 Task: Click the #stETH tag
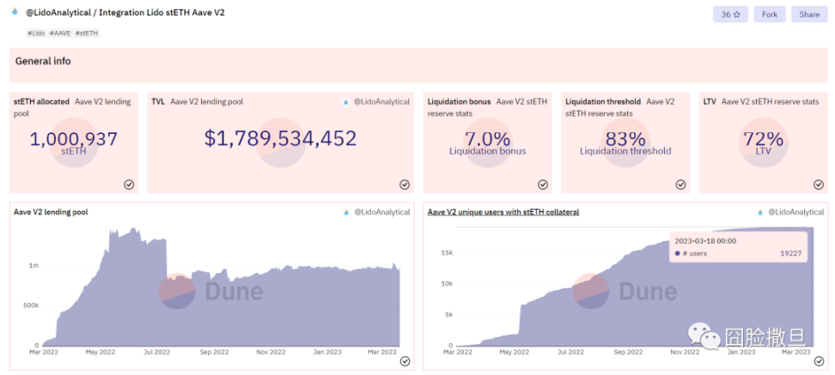[86, 33]
